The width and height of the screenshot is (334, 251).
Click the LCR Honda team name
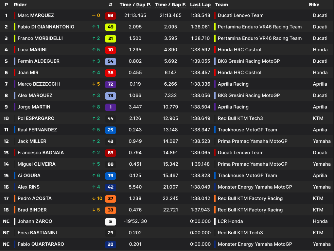click(230, 221)
